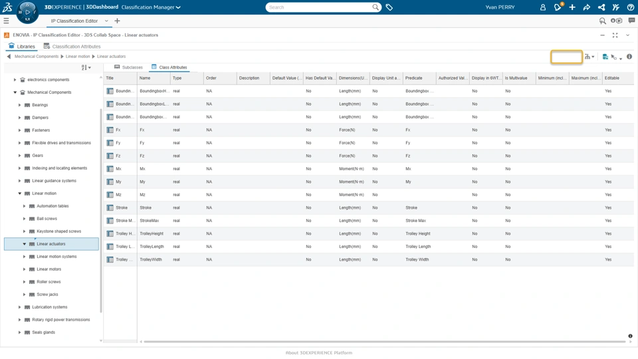Open the widget menu chevron
This screenshot has height=359, width=638.
[x=627, y=35]
